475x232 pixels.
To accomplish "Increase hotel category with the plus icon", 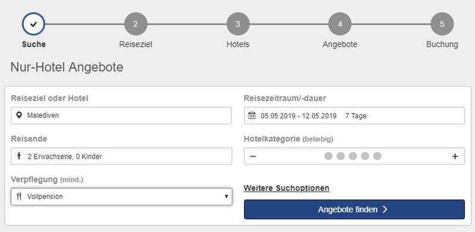I will (455, 156).
